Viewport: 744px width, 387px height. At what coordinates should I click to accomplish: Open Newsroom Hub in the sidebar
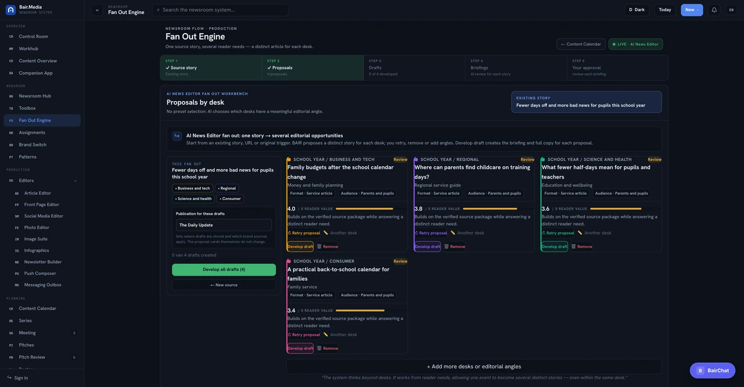(42, 96)
